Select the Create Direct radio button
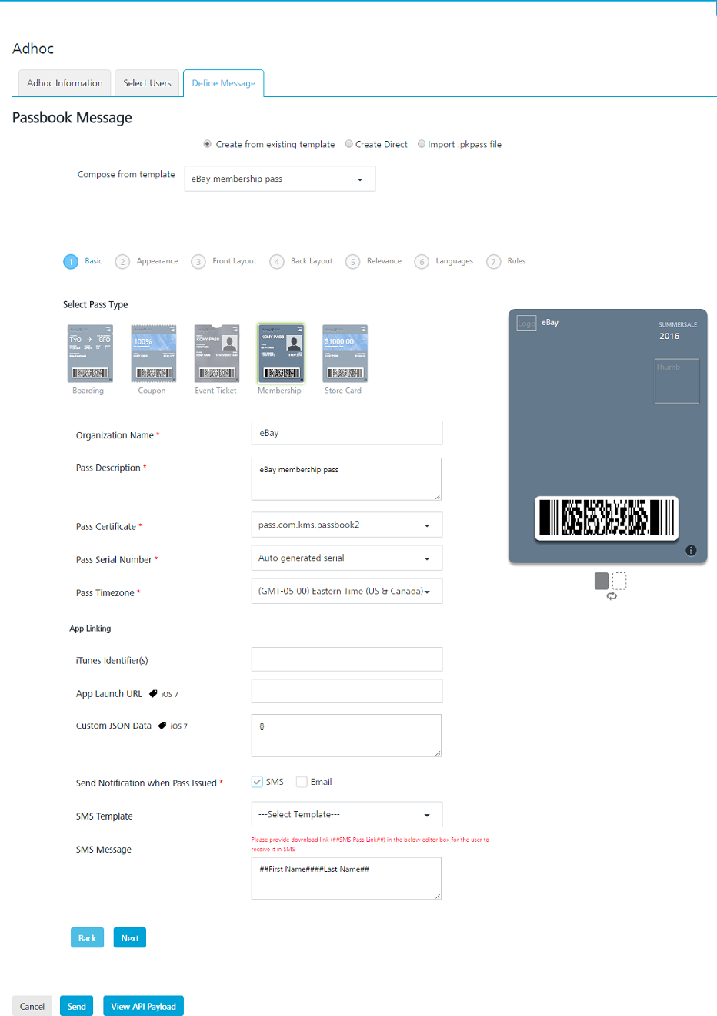This screenshot has height=1016, width=717. pyautogui.click(x=348, y=144)
